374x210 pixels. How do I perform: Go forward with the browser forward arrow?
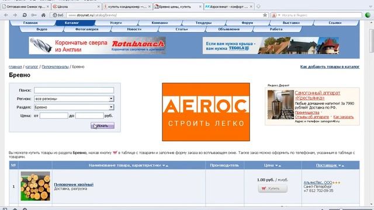click(x=15, y=15)
